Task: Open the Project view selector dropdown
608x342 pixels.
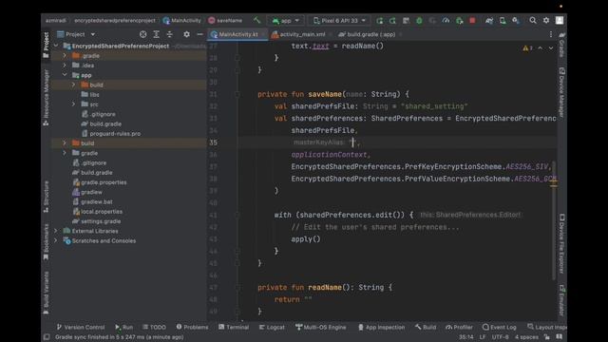Action: [76, 34]
